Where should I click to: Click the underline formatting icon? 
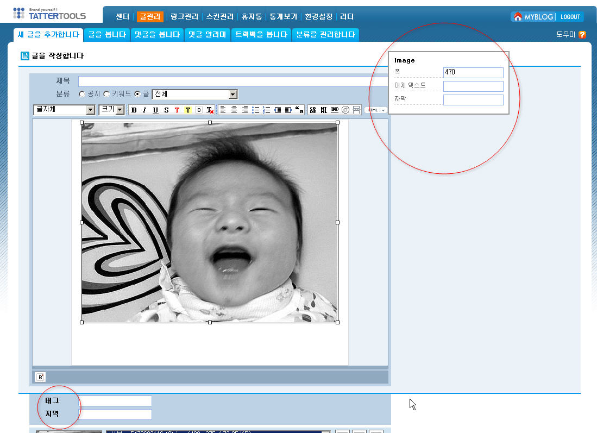(x=155, y=110)
